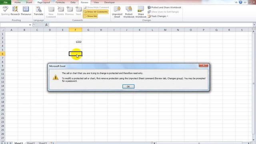Click the Insert Function fx icon
The height and width of the screenshot is (144, 256).
click(46, 25)
